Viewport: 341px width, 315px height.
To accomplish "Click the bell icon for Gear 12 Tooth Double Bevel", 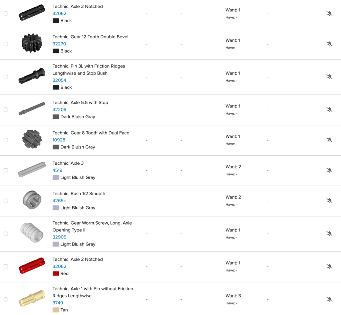I will coord(329,44).
